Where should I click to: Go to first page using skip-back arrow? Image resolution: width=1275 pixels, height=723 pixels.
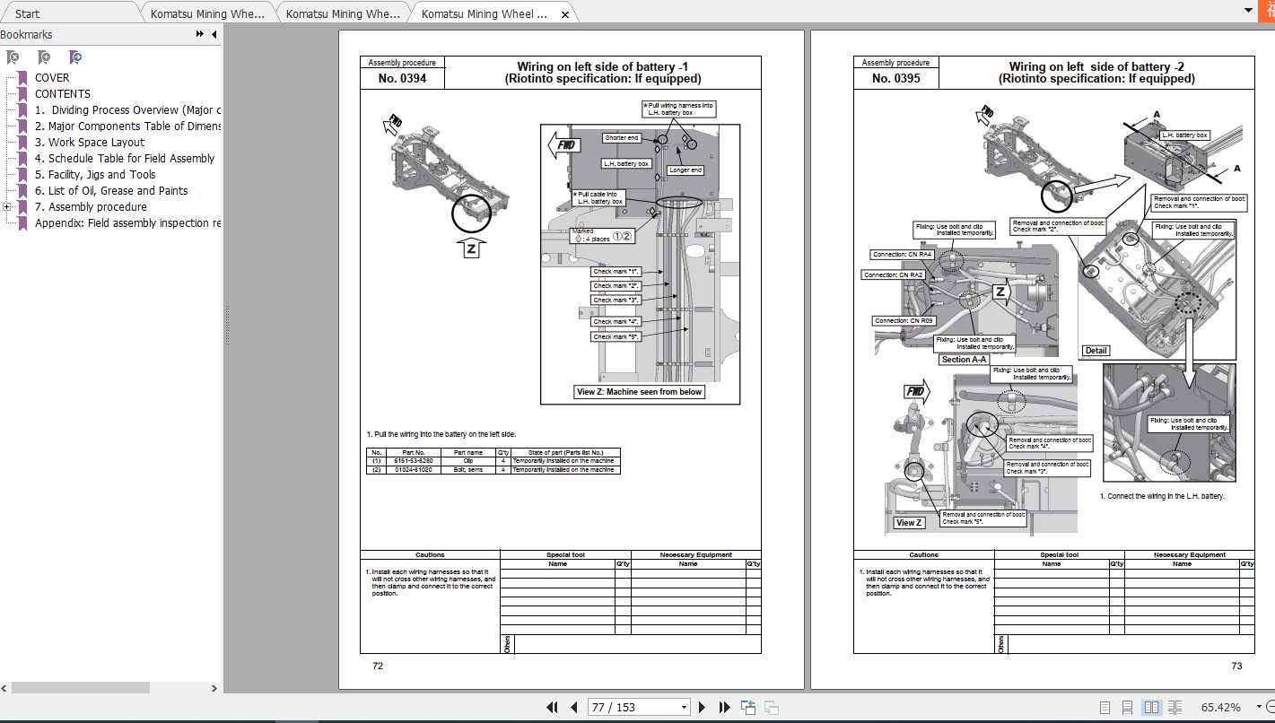[553, 707]
